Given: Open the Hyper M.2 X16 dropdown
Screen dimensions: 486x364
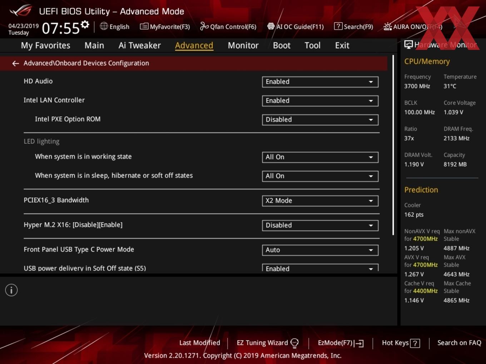Looking at the screenshot, I should (x=320, y=225).
